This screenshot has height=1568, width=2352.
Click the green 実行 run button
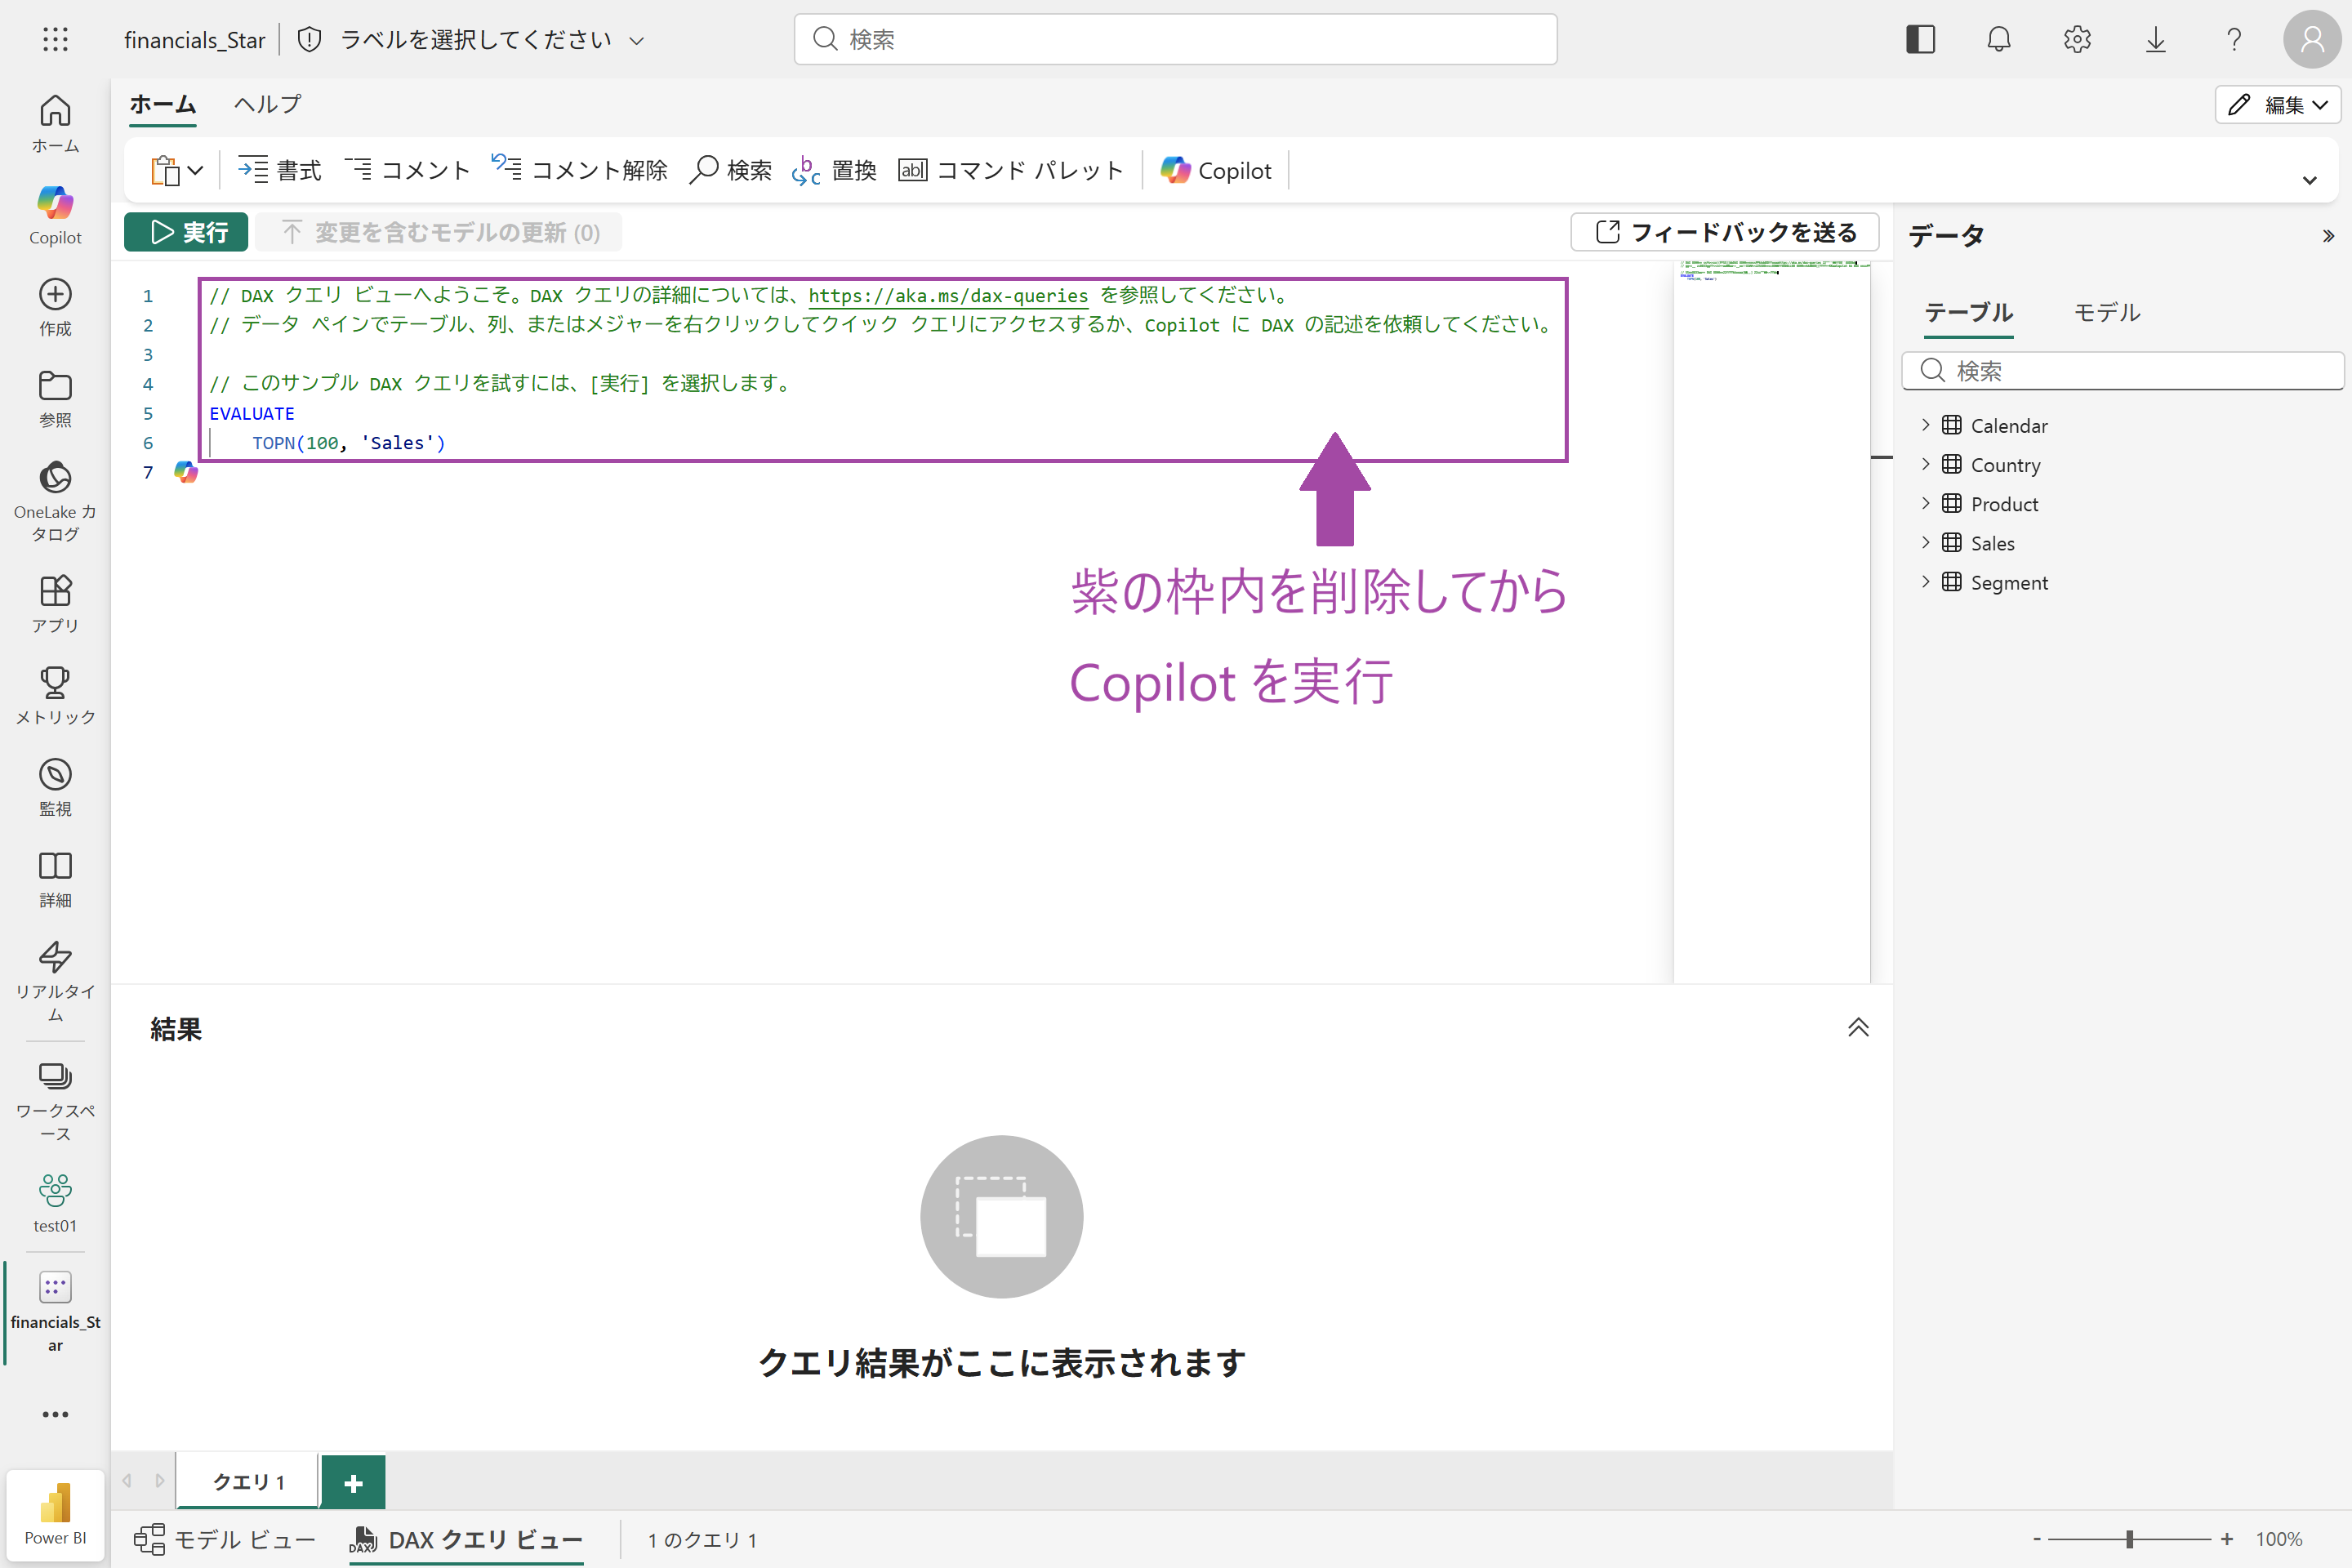pyautogui.click(x=186, y=232)
